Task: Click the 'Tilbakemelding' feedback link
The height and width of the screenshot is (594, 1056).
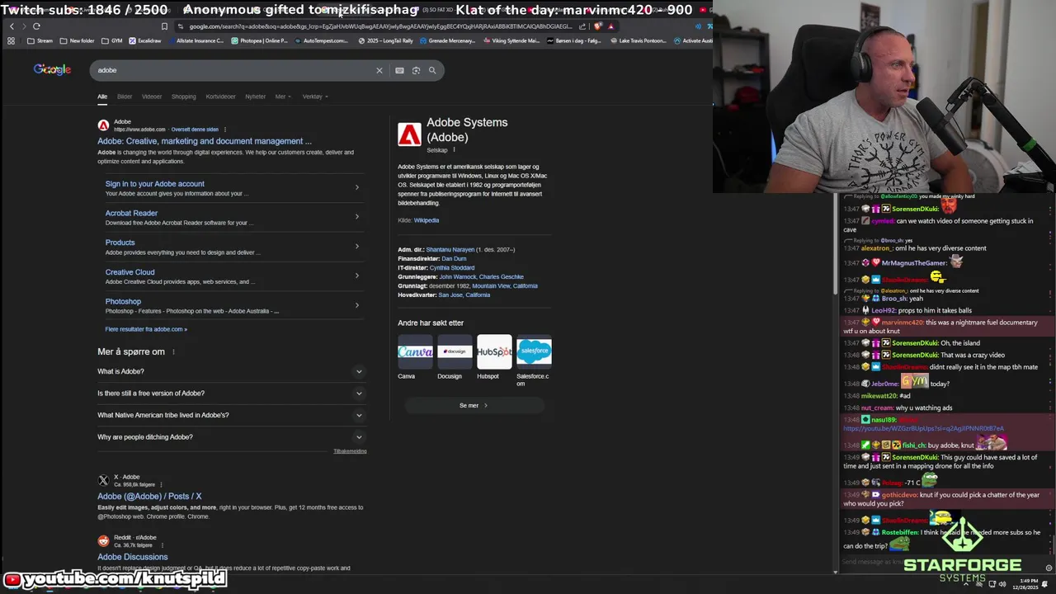Action: click(350, 451)
